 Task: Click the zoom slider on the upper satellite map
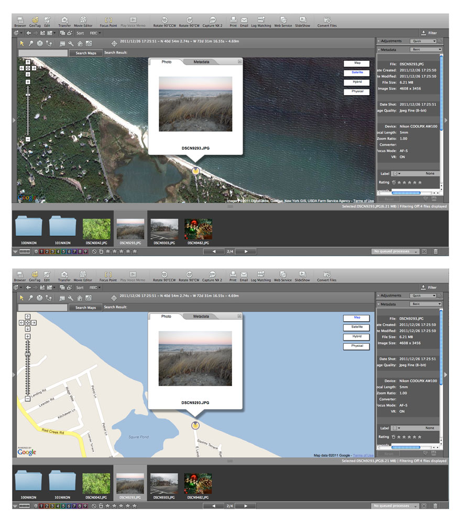[x=28, y=95]
